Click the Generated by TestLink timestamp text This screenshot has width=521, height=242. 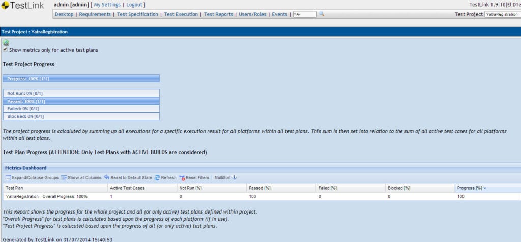pyautogui.click(x=57, y=239)
